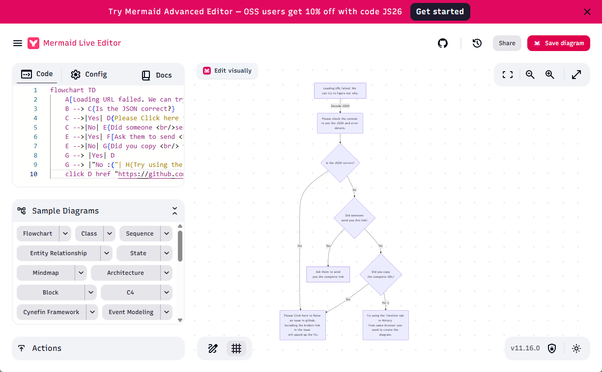Screen dimensions: 602x372
Task: Switch to the Config tab
Action: (89, 75)
